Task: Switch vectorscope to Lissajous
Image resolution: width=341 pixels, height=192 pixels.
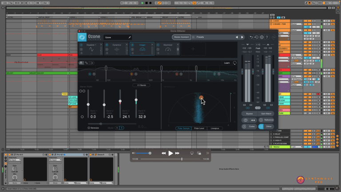Action: (215, 128)
